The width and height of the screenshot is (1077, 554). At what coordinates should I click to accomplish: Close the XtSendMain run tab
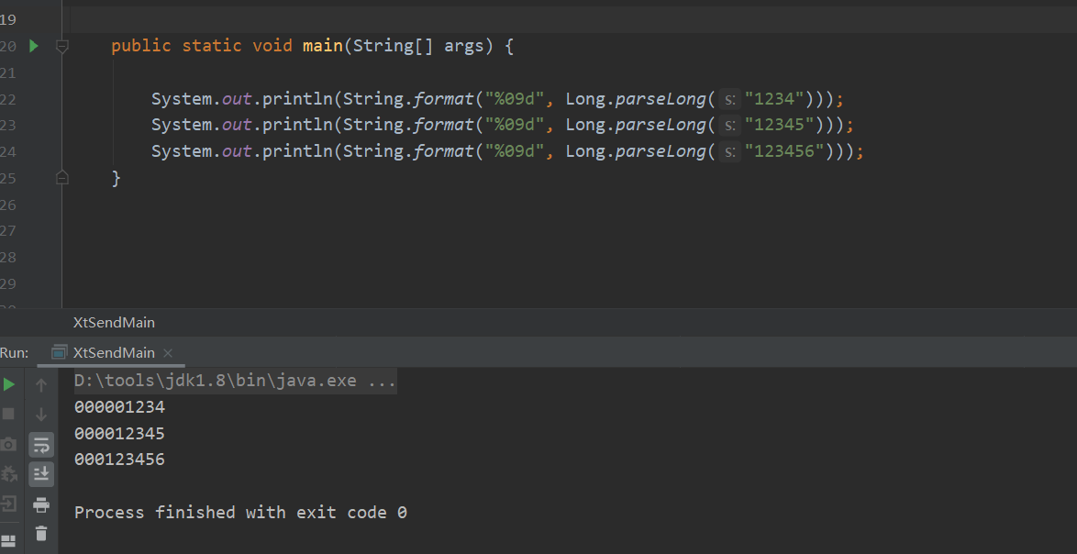(x=168, y=353)
